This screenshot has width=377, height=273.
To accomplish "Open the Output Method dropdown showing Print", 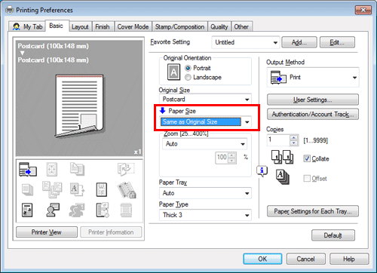I will [313, 78].
